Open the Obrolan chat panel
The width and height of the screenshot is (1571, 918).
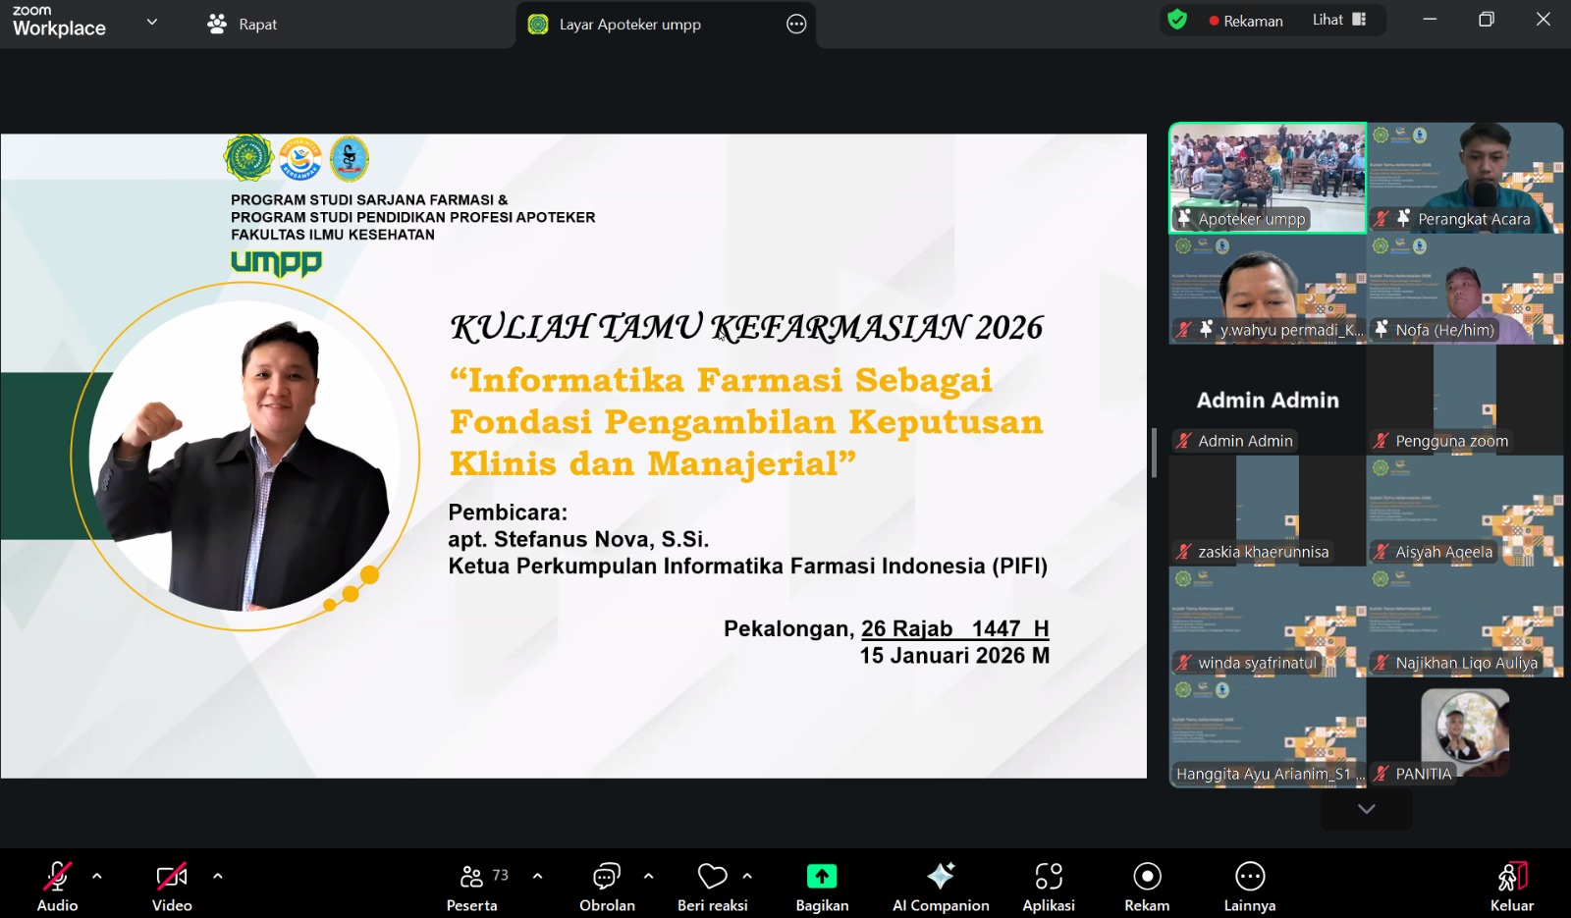[x=606, y=877]
